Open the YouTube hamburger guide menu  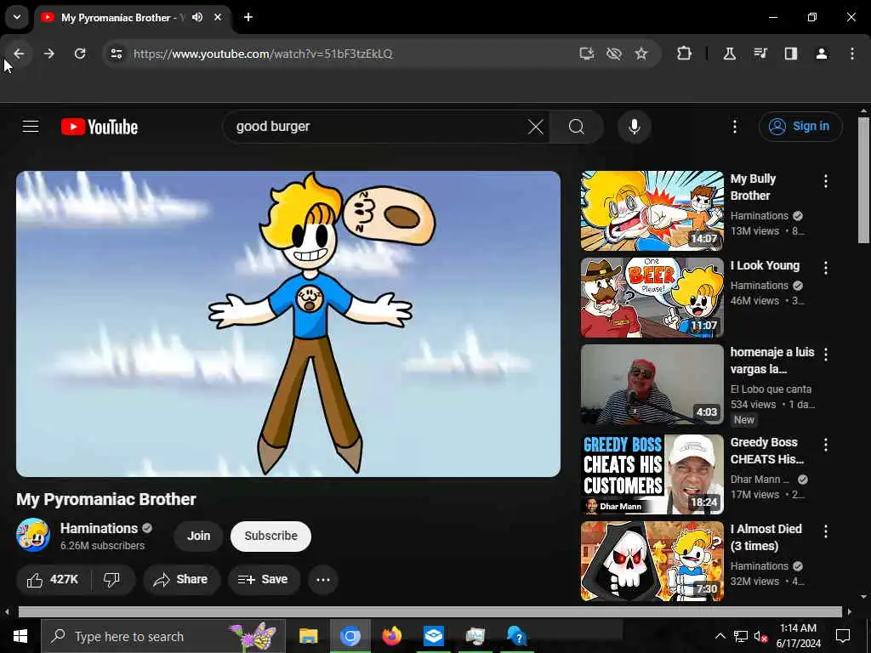click(31, 127)
